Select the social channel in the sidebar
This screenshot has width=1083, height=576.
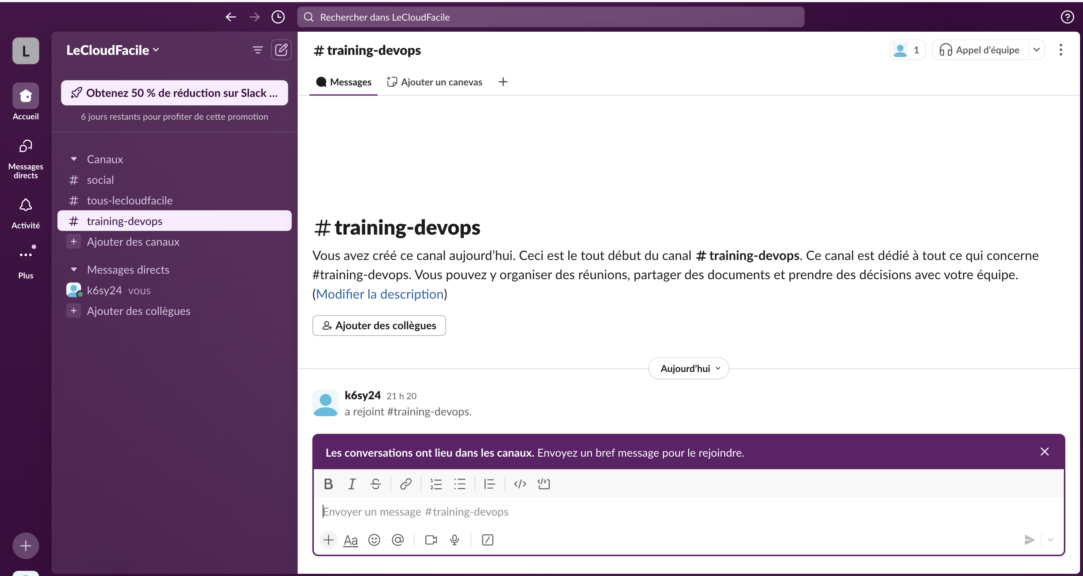pos(100,180)
